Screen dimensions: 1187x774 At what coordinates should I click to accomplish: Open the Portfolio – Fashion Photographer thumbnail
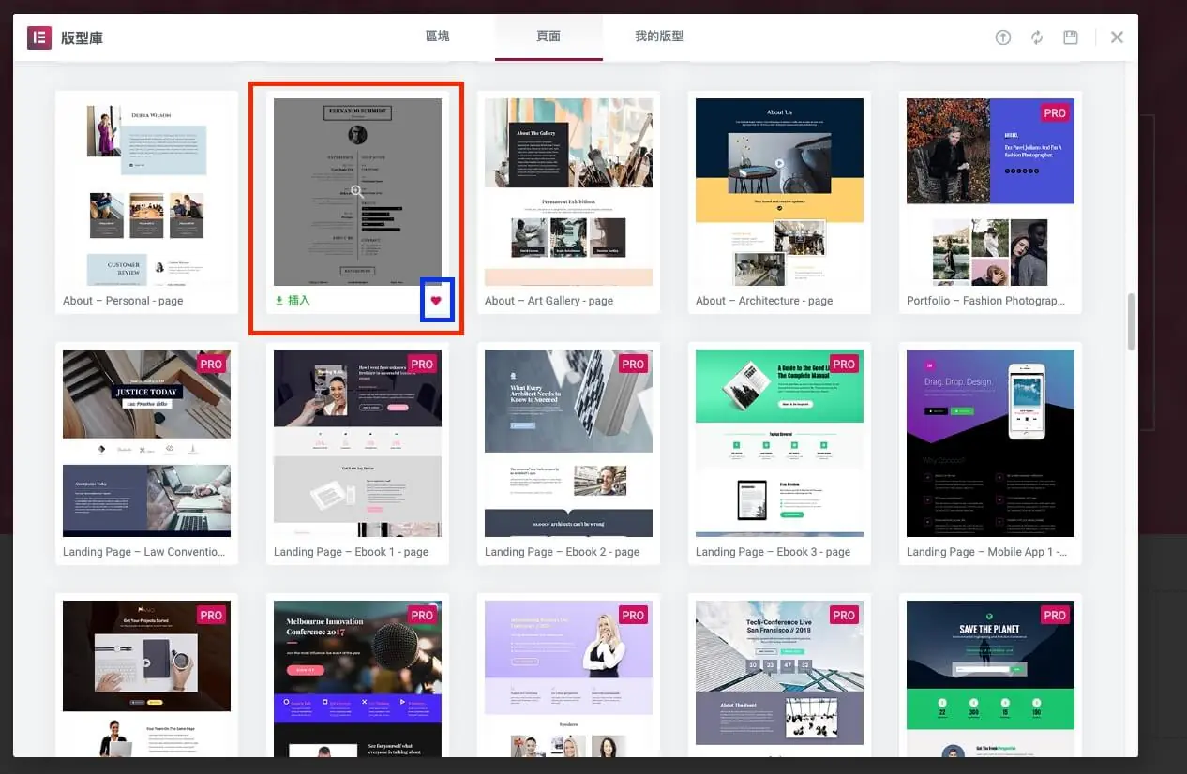click(990, 192)
